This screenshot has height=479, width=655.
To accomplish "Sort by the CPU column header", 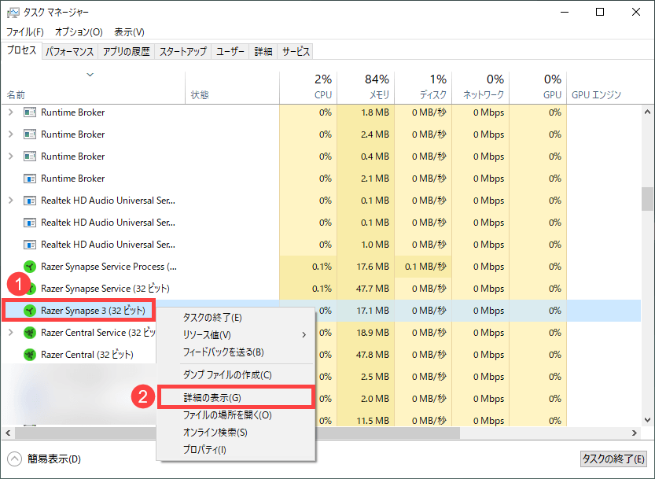I will click(x=308, y=87).
